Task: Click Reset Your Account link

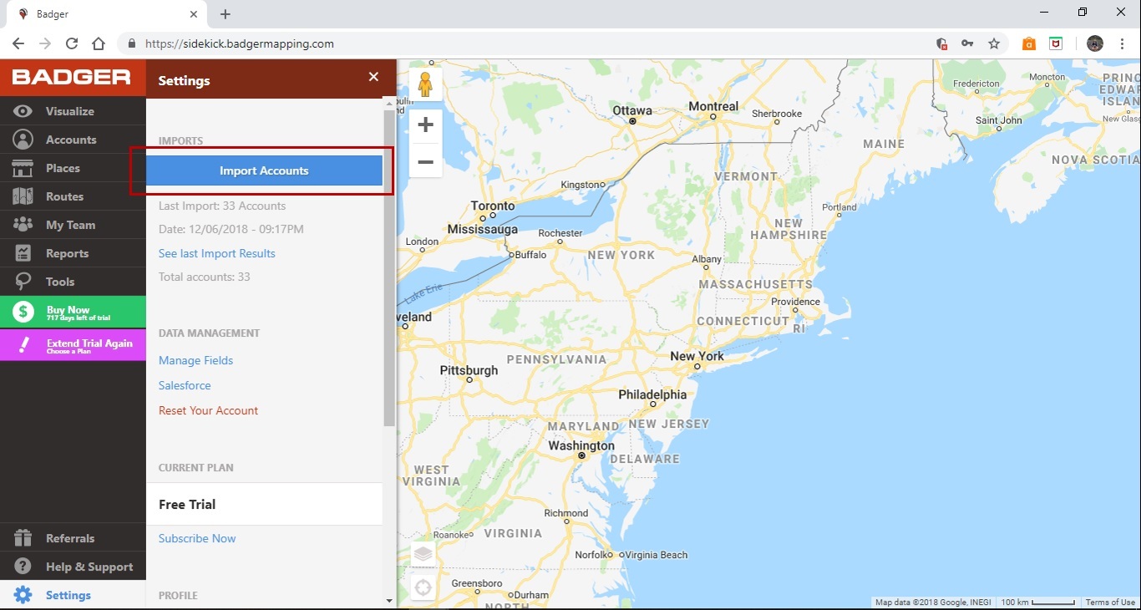Action: pos(209,410)
